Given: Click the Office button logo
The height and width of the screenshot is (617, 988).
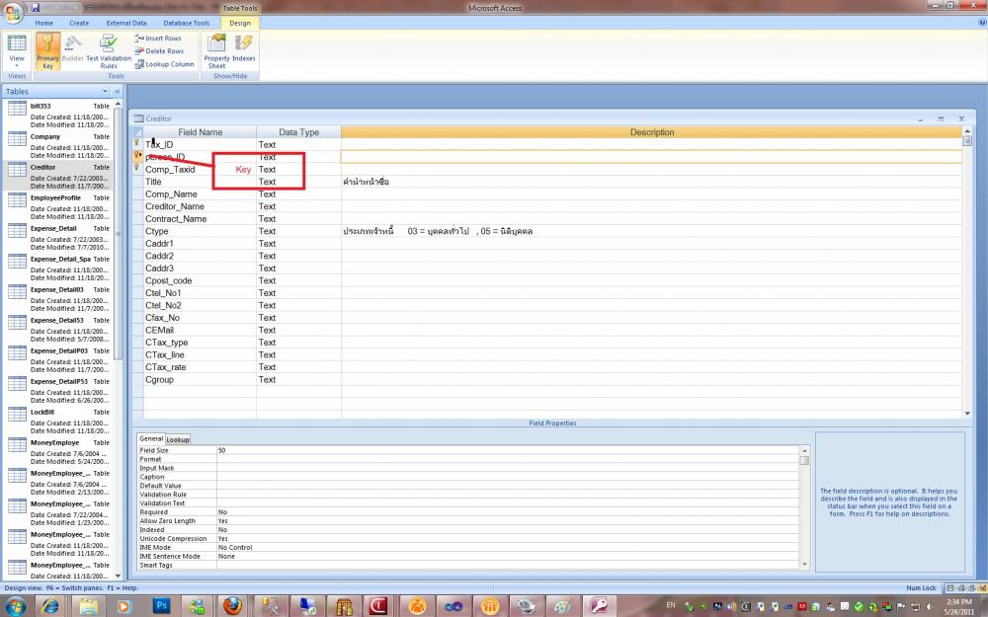Looking at the screenshot, I should pos(13,12).
